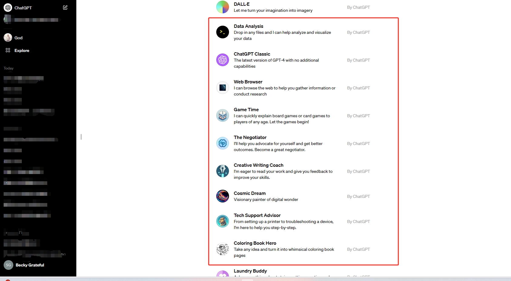The height and width of the screenshot is (281, 511).
Task: Click the Explore grid icon
Action: pyautogui.click(x=8, y=50)
